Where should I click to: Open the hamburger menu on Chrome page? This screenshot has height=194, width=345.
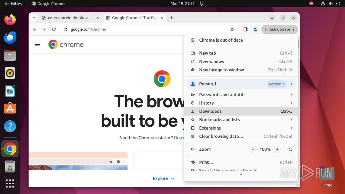click(x=37, y=44)
